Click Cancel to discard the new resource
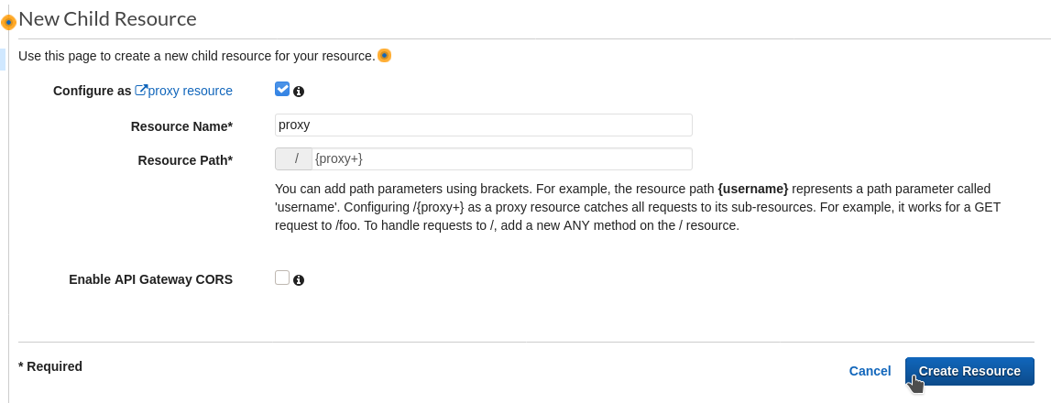The height and width of the screenshot is (403, 1051). pyautogui.click(x=870, y=371)
